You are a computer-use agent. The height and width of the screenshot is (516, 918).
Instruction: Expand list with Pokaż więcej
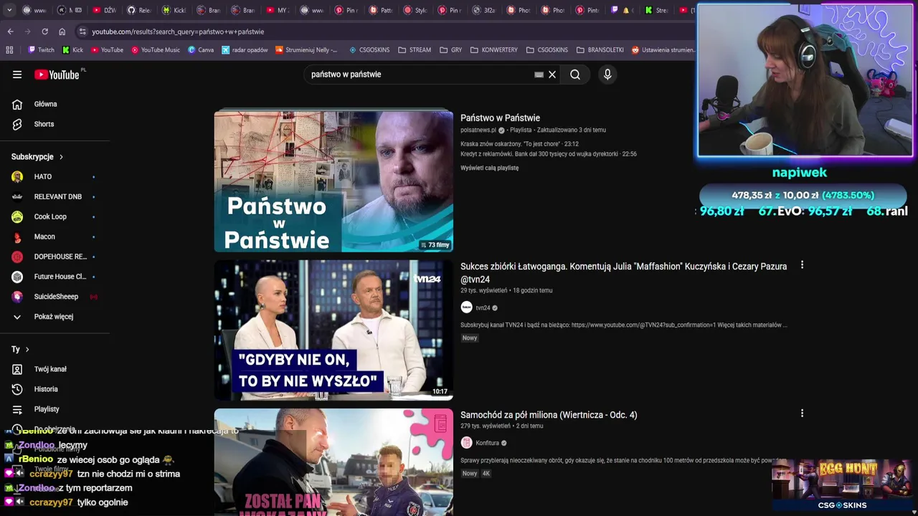(x=55, y=317)
